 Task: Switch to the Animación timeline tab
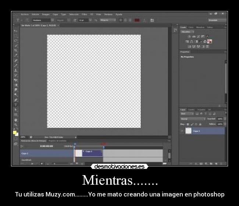click(x=33, y=141)
